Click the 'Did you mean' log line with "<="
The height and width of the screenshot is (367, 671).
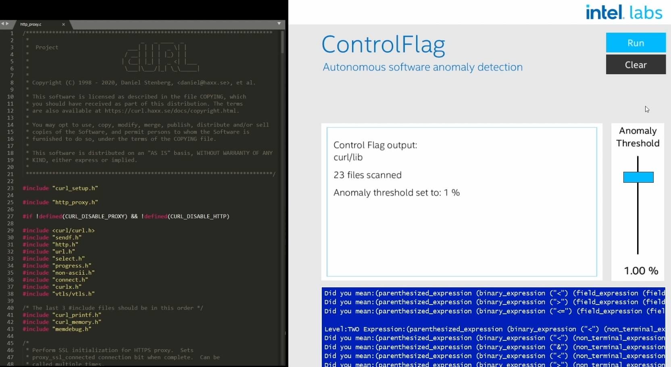pos(494,311)
